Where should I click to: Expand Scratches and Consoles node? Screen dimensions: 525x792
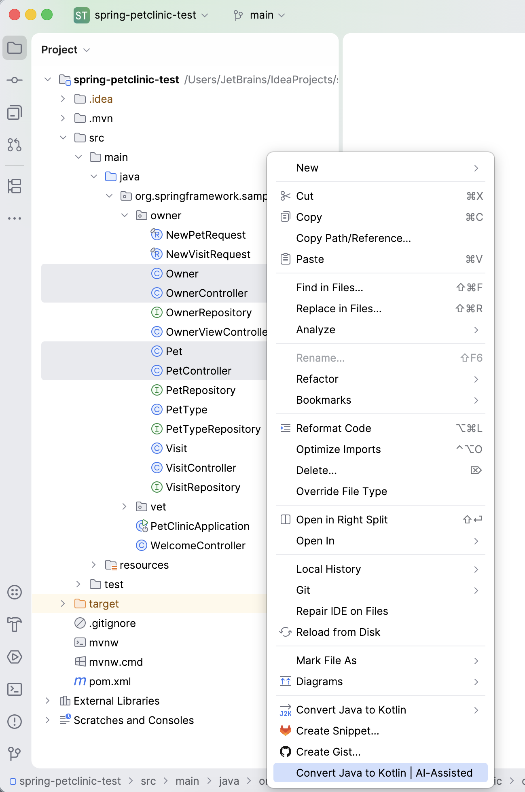(x=48, y=720)
